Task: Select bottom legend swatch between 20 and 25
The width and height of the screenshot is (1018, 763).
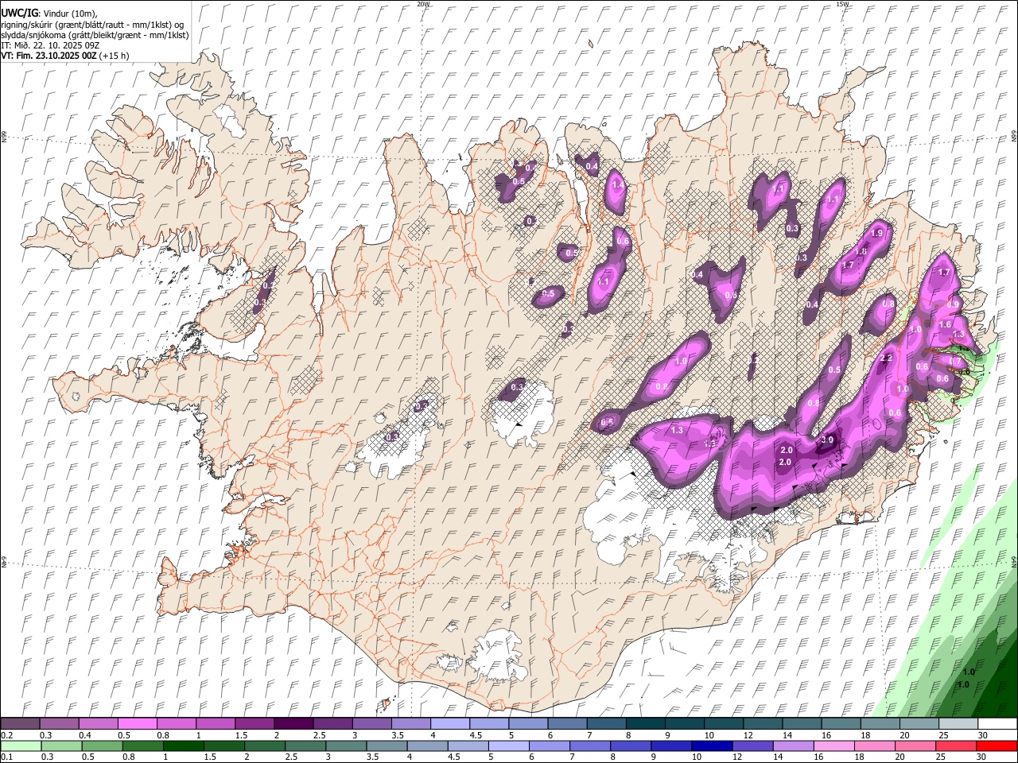Action: click(x=915, y=746)
